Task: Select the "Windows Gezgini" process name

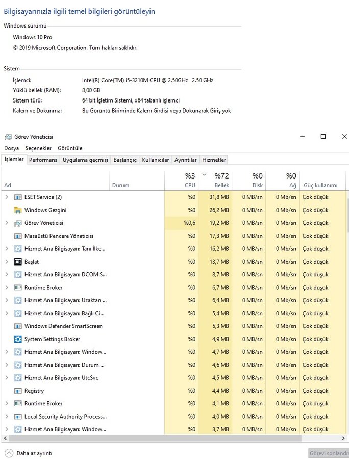Action: (45, 210)
